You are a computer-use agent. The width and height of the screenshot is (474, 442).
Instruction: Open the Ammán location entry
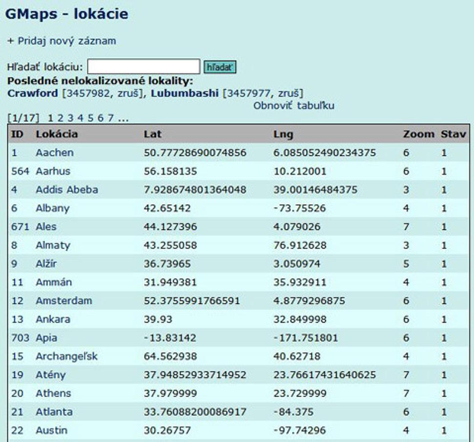coord(54,282)
